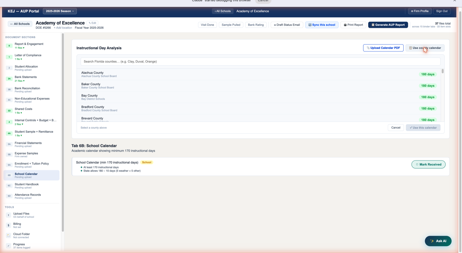462x253 pixels.
Task: Cancel the Claude debugging banner
Action: (263, 1)
